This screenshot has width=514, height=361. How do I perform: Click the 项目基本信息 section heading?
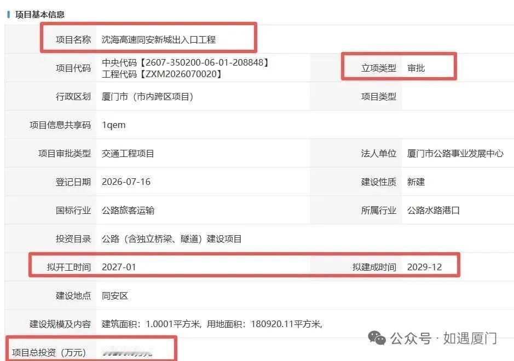[x=39, y=14]
